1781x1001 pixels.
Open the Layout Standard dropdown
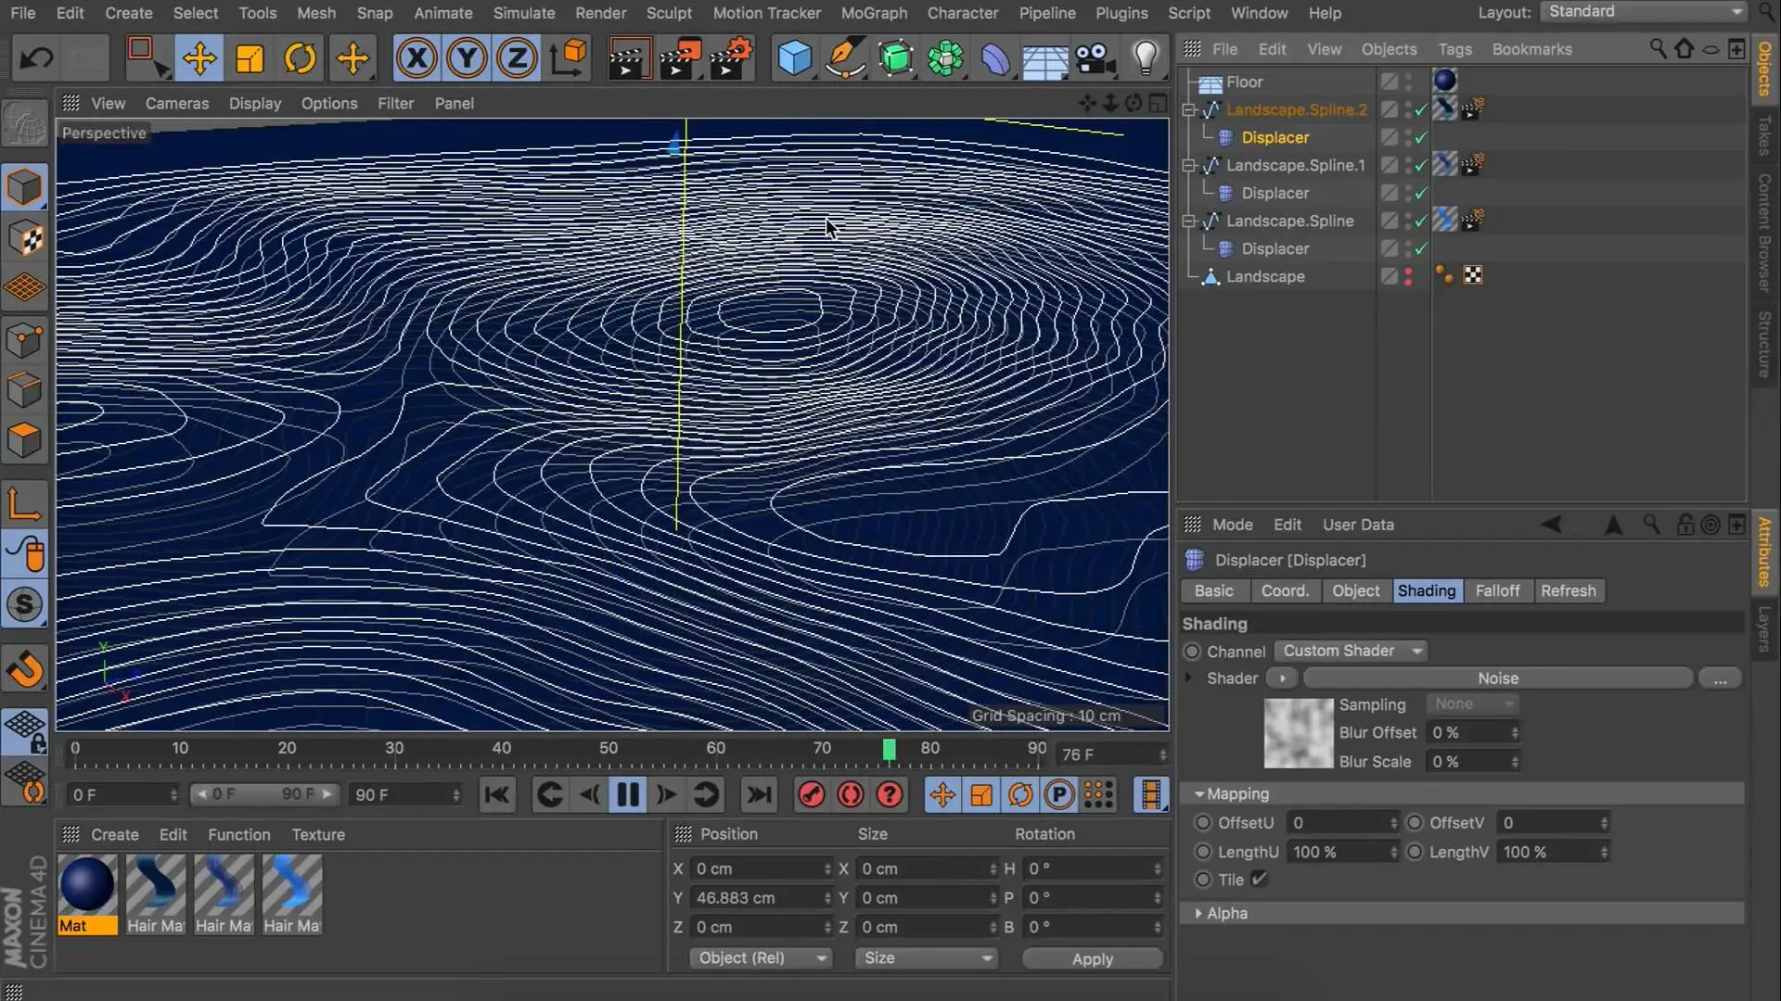[1645, 11]
